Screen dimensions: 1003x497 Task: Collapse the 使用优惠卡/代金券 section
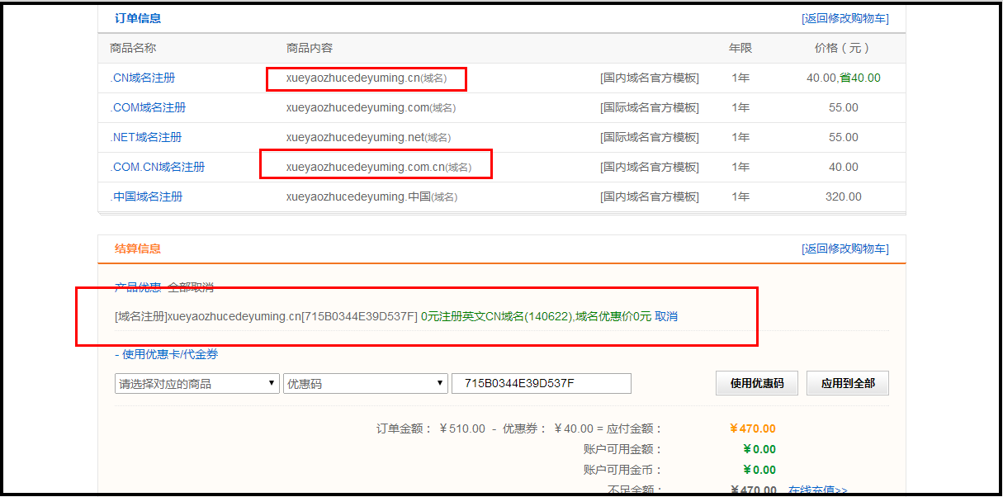[x=166, y=354]
